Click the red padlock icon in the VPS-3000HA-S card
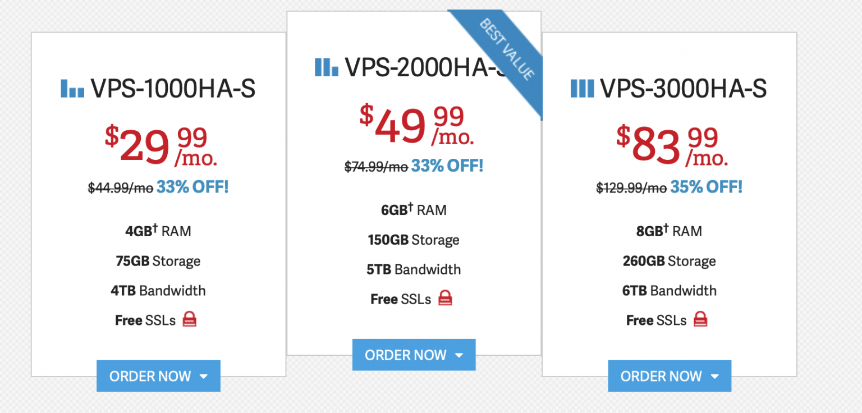Image resolution: width=862 pixels, height=413 pixels. [x=700, y=319]
